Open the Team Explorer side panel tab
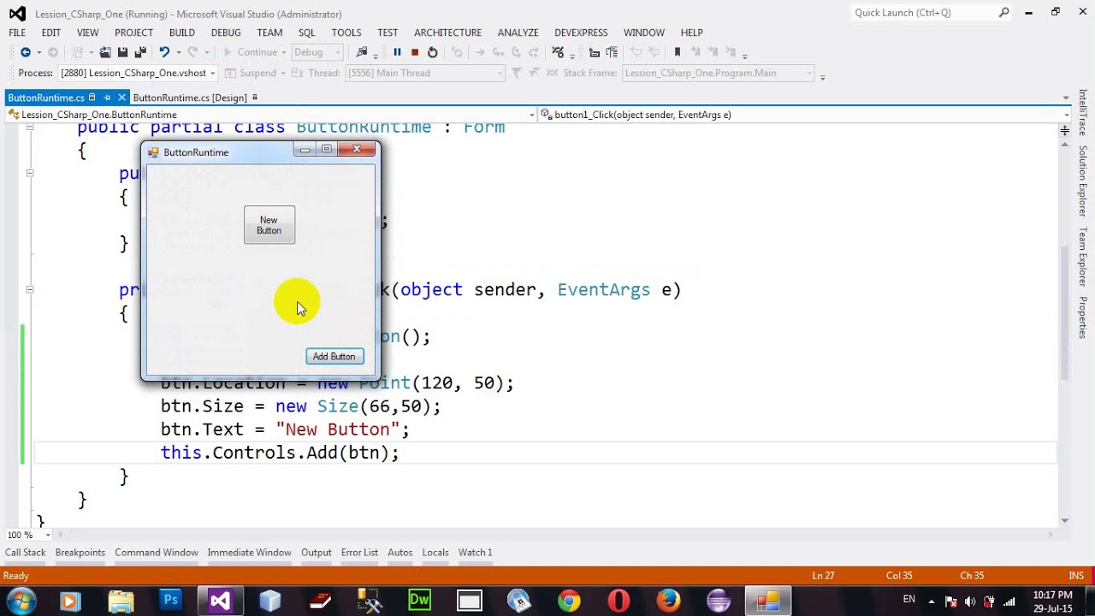 1083,257
